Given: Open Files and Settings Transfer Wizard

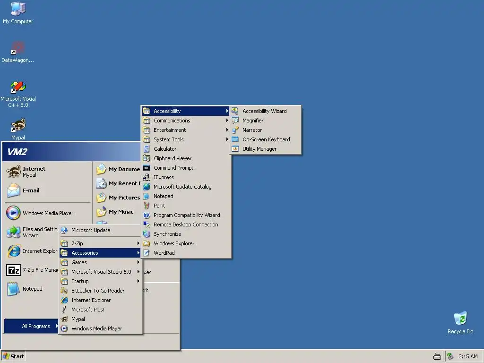Looking at the screenshot, I should click(32, 232).
